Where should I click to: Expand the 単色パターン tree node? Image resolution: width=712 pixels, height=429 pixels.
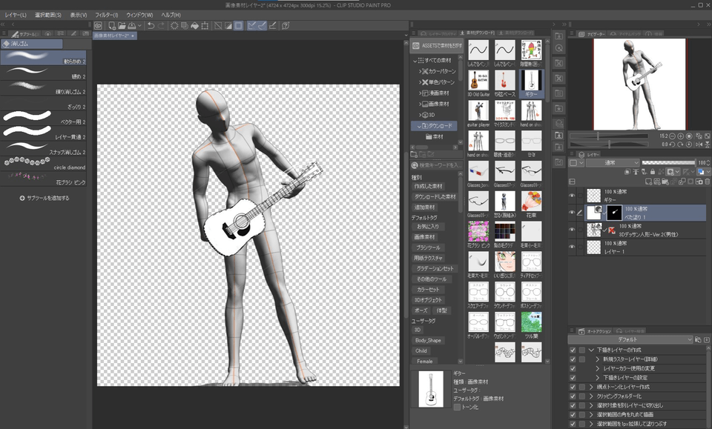coord(420,82)
